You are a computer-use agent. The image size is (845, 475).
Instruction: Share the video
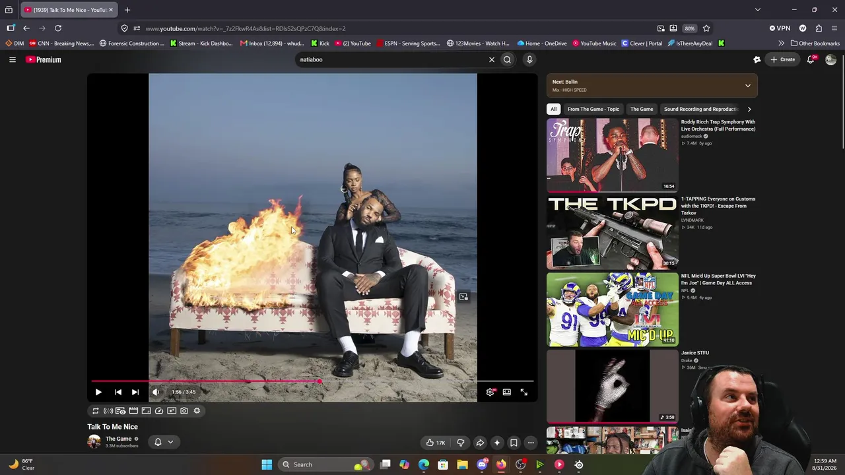(x=480, y=443)
